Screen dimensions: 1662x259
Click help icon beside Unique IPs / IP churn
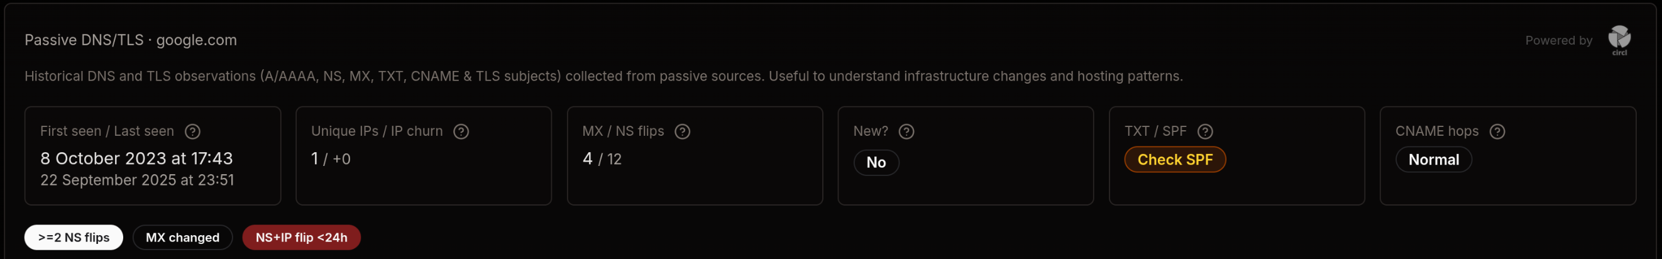(461, 131)
